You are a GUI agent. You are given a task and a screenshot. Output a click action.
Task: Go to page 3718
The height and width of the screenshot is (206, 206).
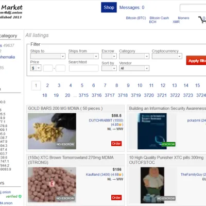click(x=123, y=95)
